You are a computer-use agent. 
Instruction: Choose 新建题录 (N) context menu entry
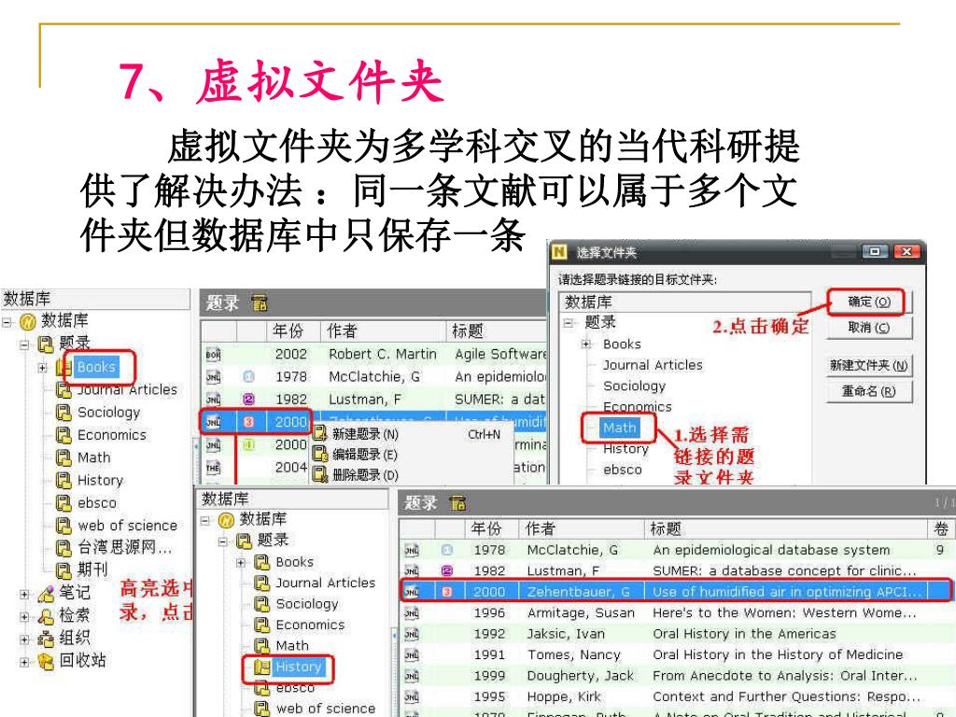pos(365,434)
